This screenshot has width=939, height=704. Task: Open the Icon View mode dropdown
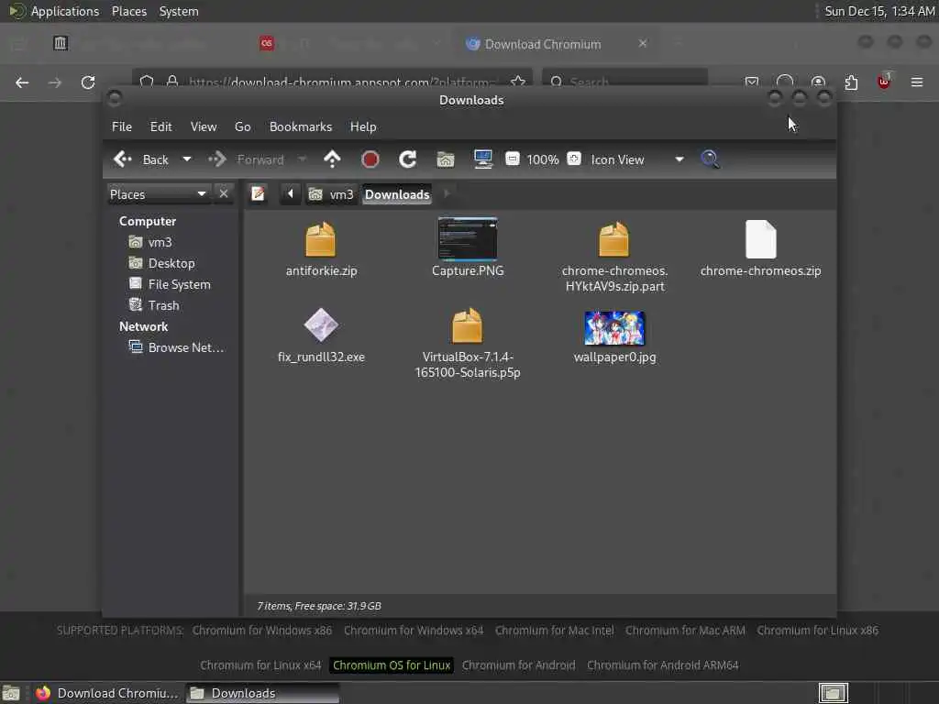click(x=637, y=159)
